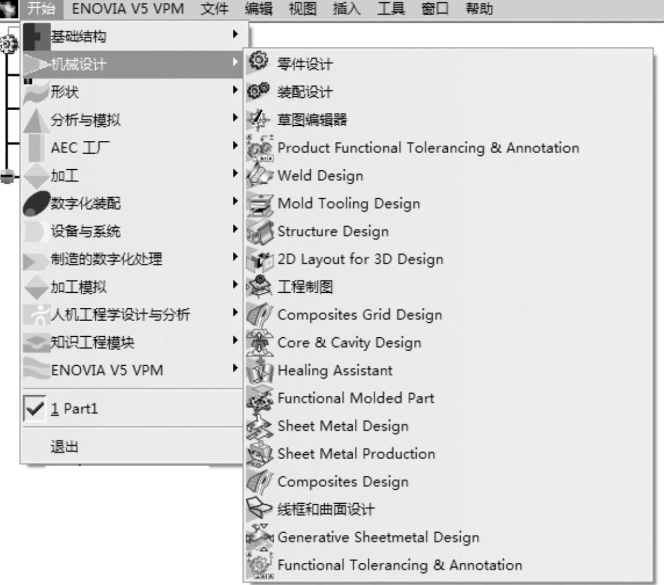Open the 工具 menu
The width and height of the screenshot is (664, 585).
[x=390, y=9]
